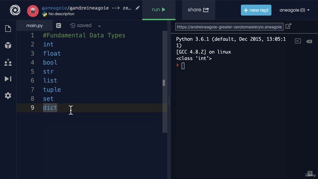Click the [GCC 4.8.2] on linux line
The height and width of the screenshot is (179, 318).
coord(203,52)
